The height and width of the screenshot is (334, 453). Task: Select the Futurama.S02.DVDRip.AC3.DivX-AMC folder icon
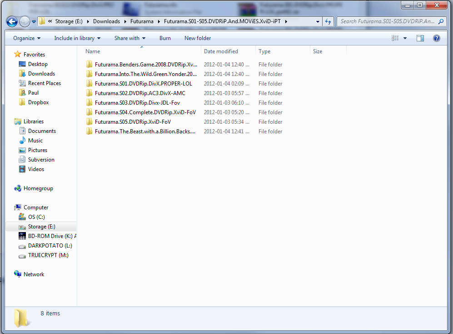coord(89,93)
